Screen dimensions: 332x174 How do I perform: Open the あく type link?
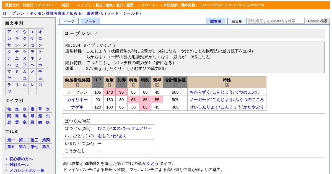pos(122,136)
